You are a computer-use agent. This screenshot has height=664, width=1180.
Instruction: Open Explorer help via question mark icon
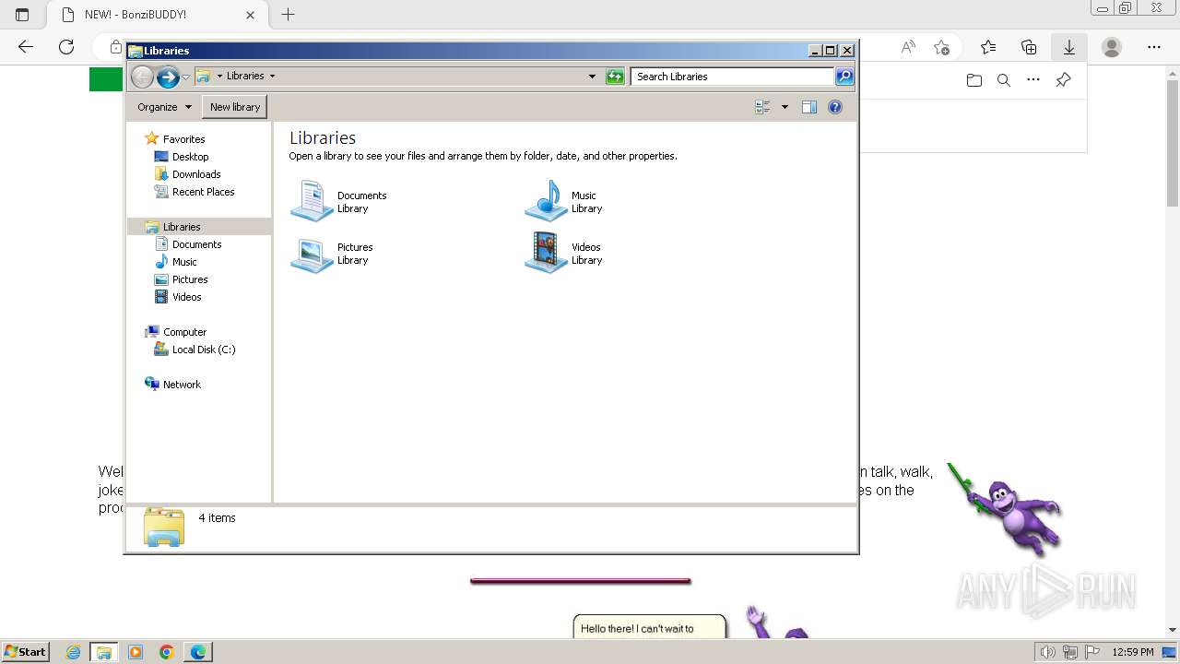835,107
